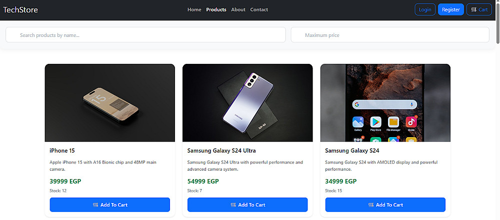The image size is (500, 220).
Task: Click cart icon on Galaxy S24 button
Action: pyautogui.click(x=371, y=205)
